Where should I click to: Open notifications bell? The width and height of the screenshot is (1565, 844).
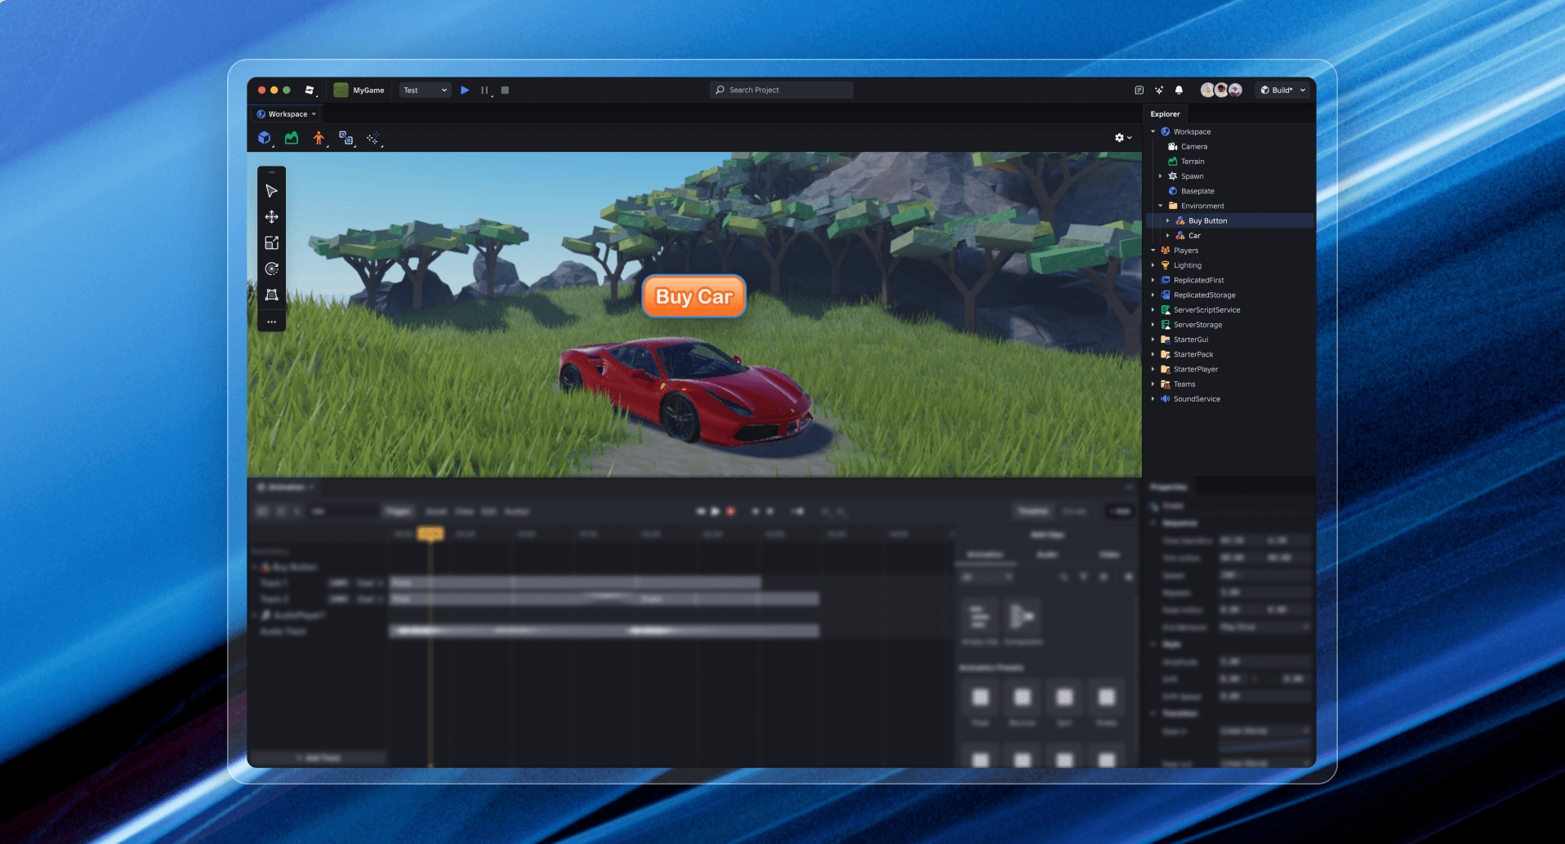1179,90
